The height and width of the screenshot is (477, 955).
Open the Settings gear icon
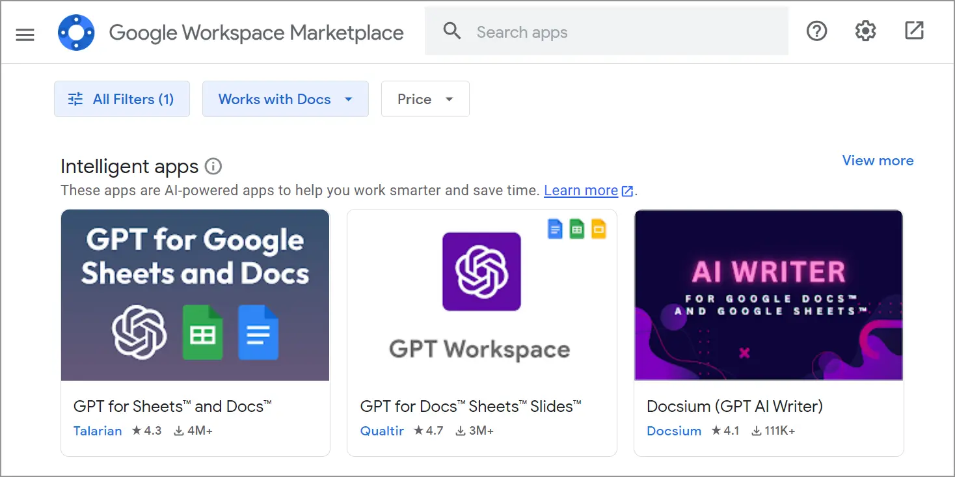point(865,31)
